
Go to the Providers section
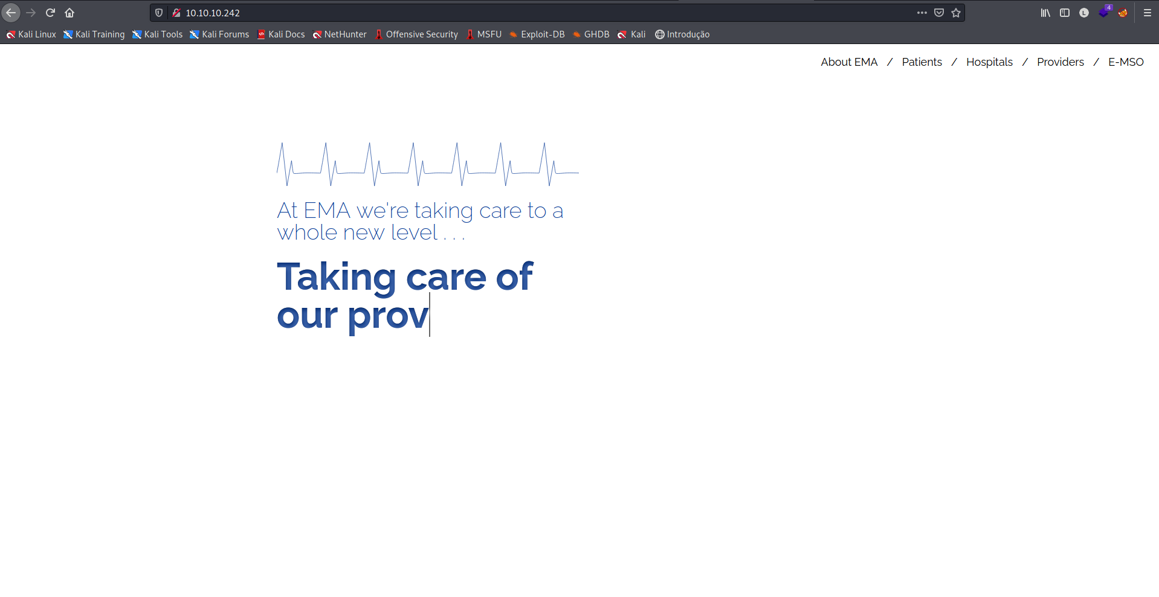(1060, 62)
